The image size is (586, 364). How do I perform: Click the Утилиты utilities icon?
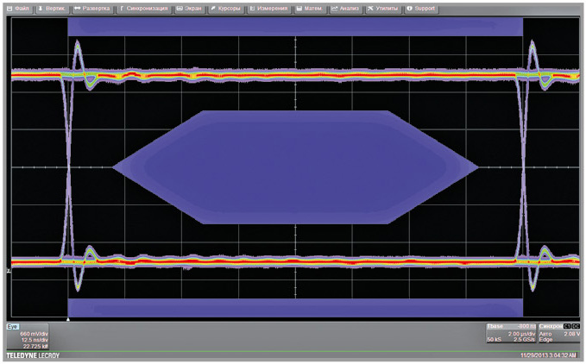pyautogui.click(x=371, y=8)
